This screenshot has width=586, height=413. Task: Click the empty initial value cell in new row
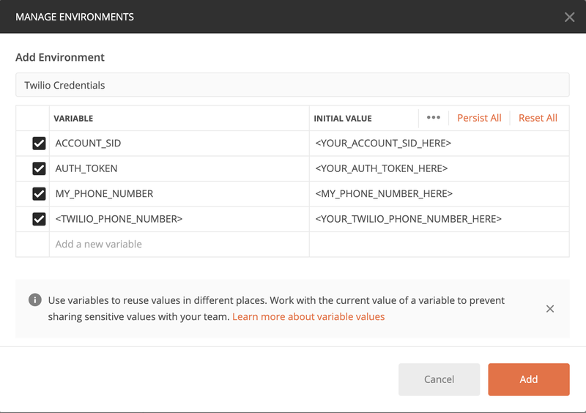(x=438, y=244)
